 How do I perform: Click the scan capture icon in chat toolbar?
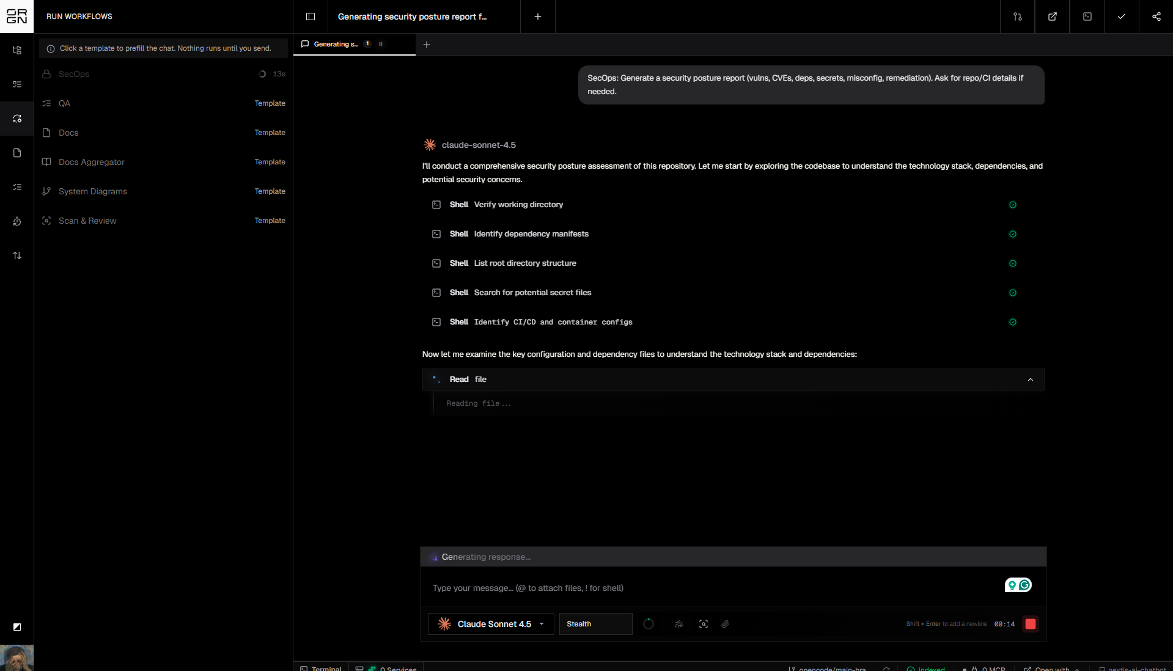point(704,624)
